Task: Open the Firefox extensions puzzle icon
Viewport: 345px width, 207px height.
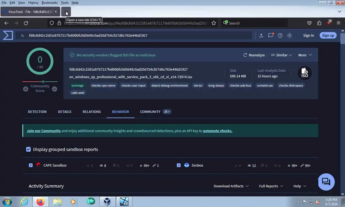Action: [x=319, y=23]
